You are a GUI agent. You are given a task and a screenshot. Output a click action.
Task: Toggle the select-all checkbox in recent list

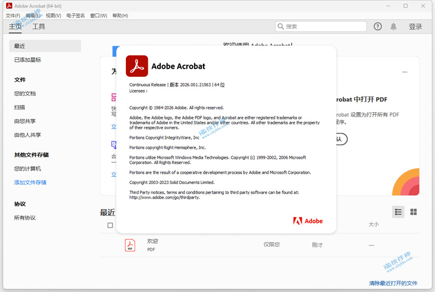[110, 225]
